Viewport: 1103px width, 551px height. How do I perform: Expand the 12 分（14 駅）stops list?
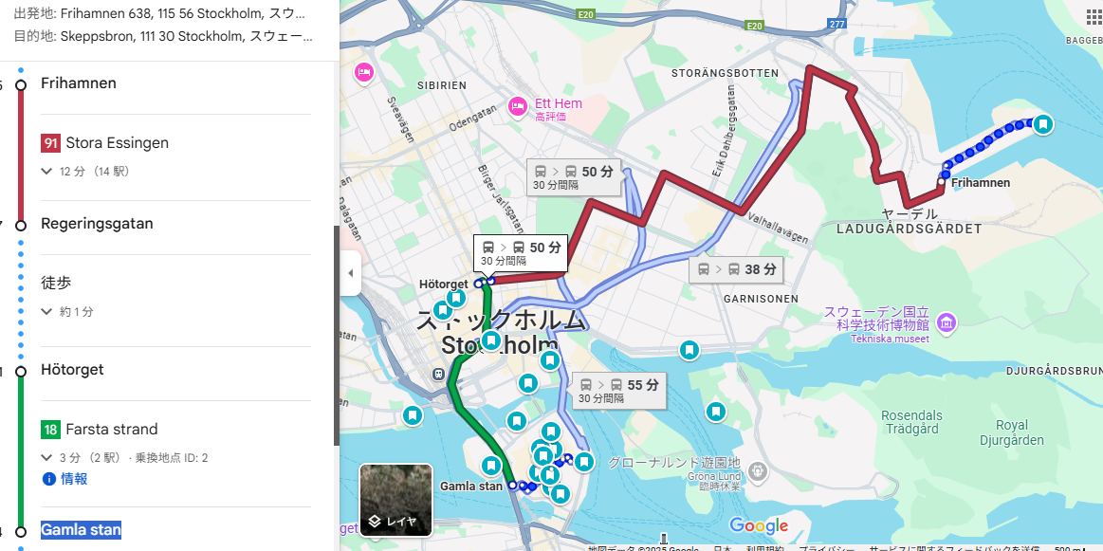[x=85, y=171]
